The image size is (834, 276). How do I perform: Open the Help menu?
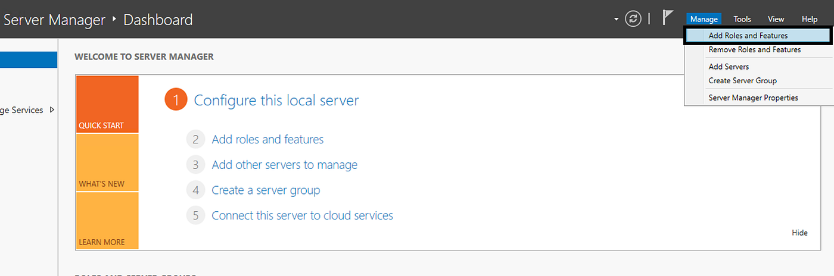pos(810,20)
